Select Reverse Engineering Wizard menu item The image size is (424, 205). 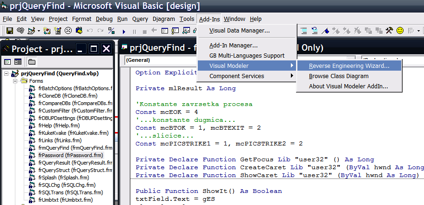tap(349, 66)
